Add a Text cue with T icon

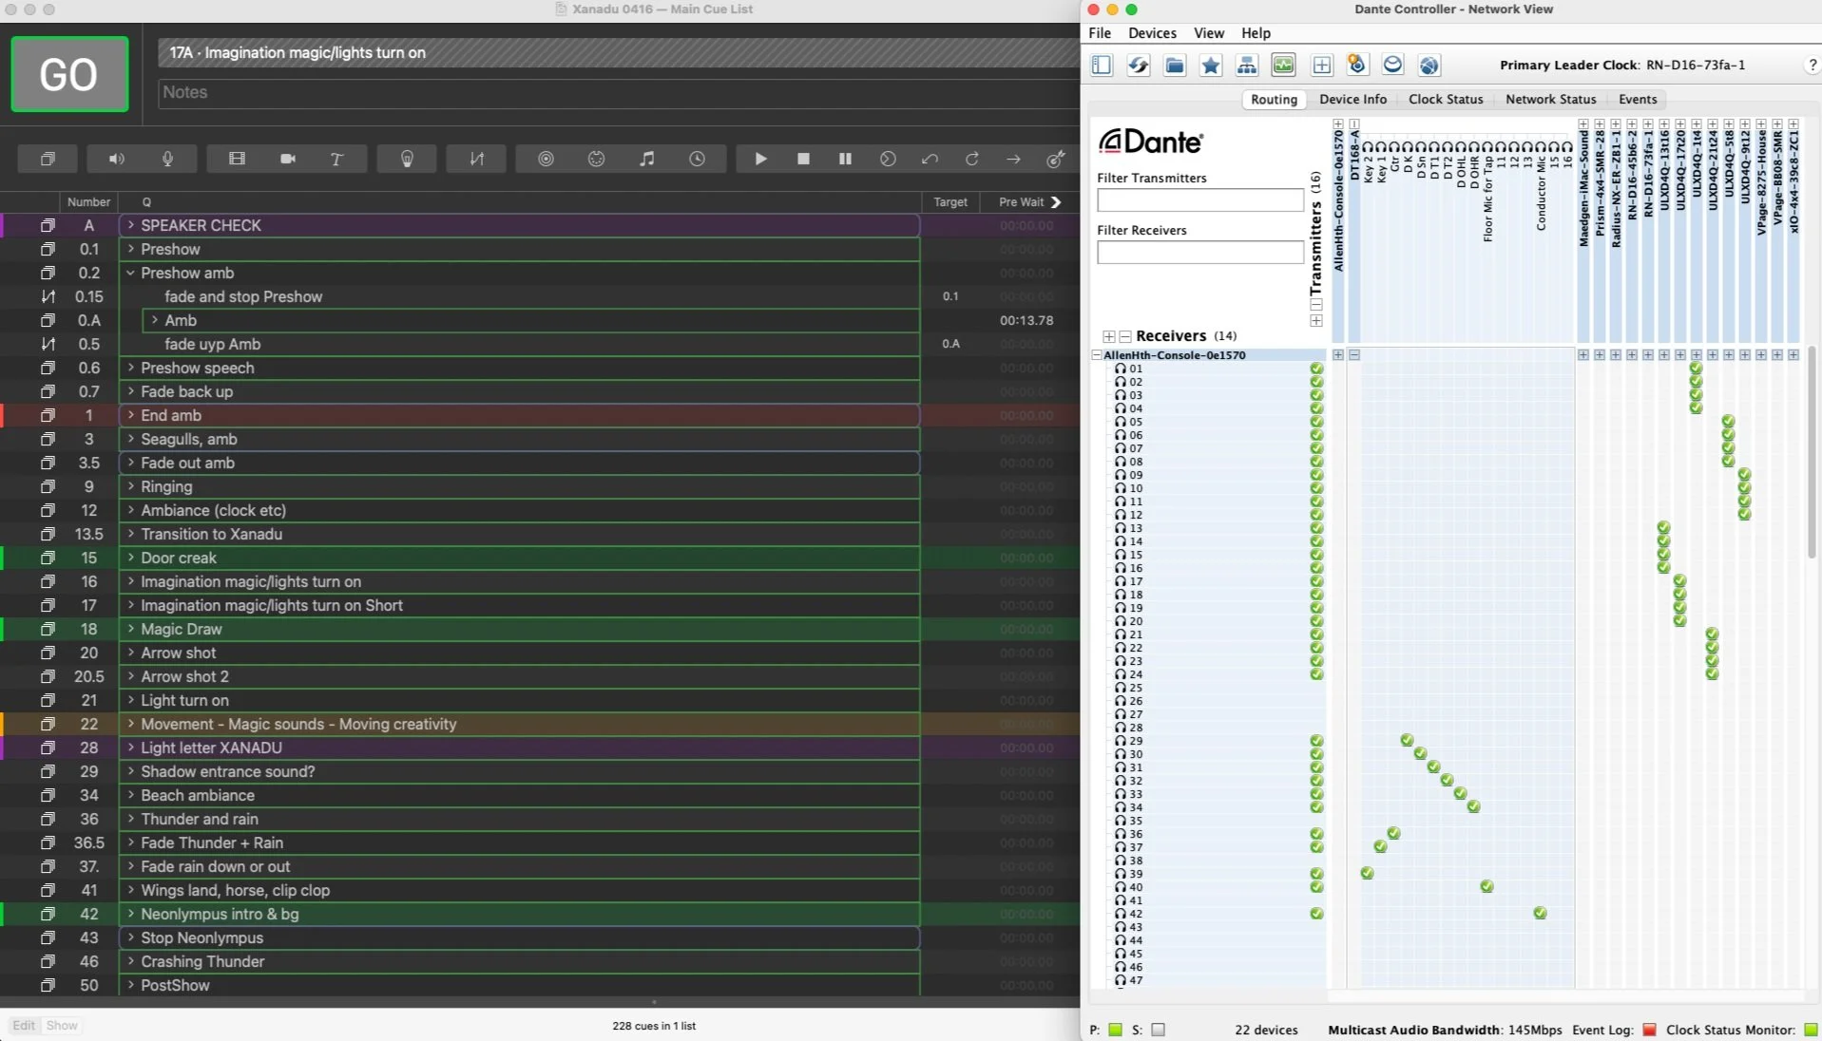pyautogui.click(x=336, y=159)
